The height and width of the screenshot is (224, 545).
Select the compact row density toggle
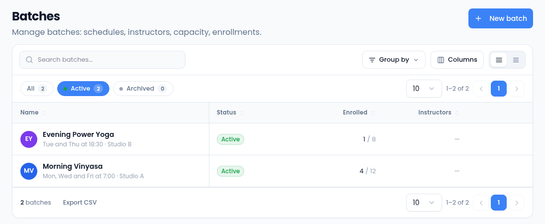(516, 60)
